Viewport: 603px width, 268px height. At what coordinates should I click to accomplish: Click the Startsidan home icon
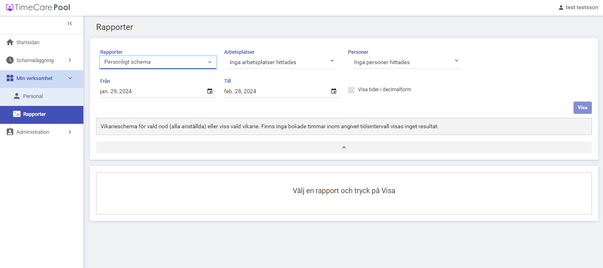tap(10, 42)
